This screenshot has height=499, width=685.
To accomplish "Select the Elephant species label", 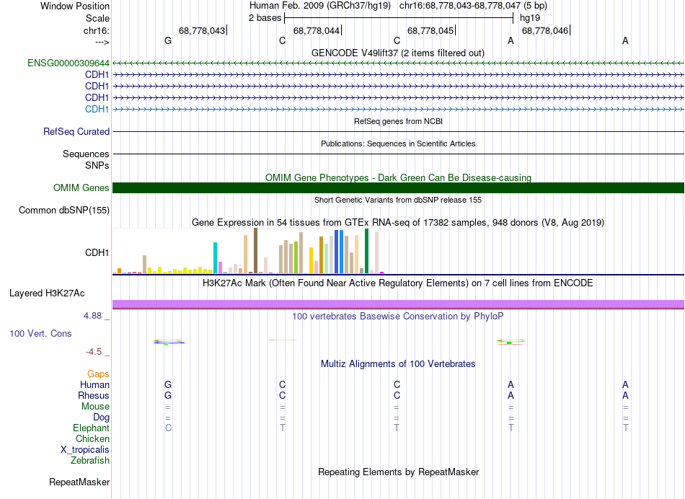I will point(91,428).
